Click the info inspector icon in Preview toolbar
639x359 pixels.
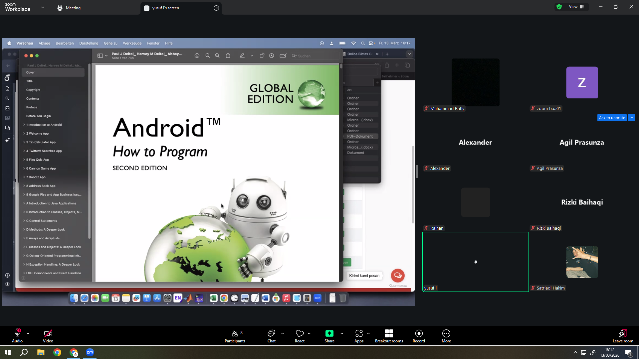pos(197,56)
